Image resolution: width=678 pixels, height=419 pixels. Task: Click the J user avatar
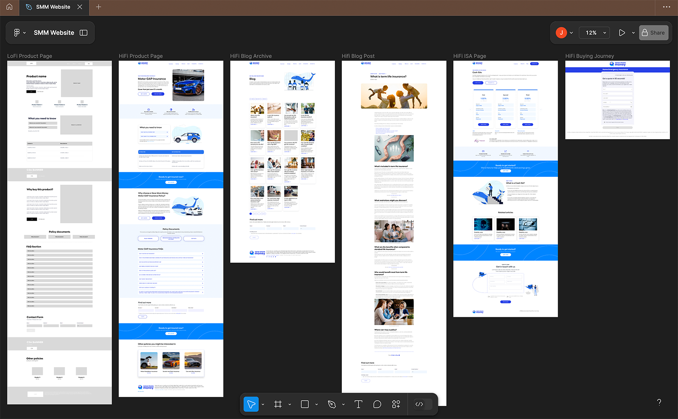[561, 32]
